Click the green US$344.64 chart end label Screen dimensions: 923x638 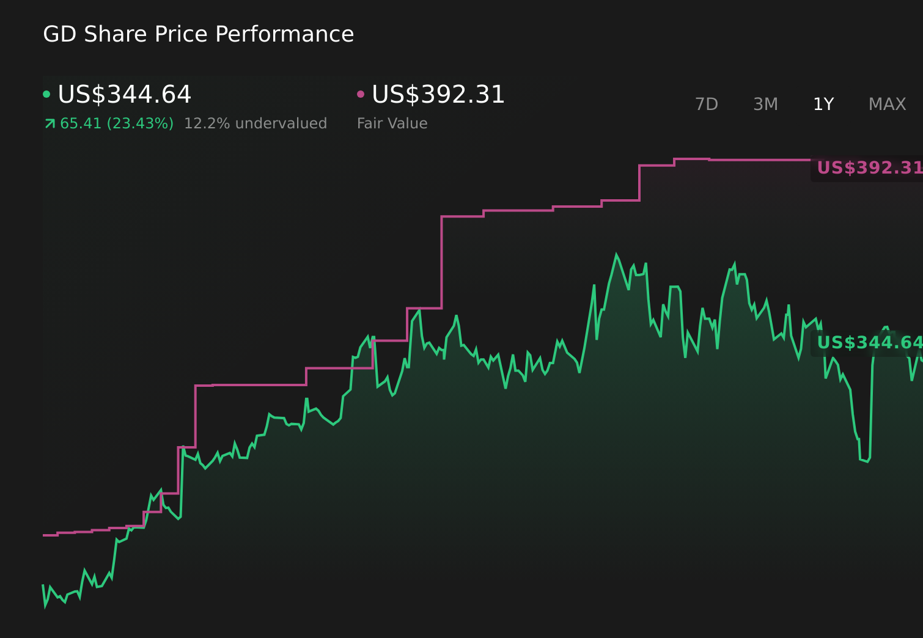point(870,342)
